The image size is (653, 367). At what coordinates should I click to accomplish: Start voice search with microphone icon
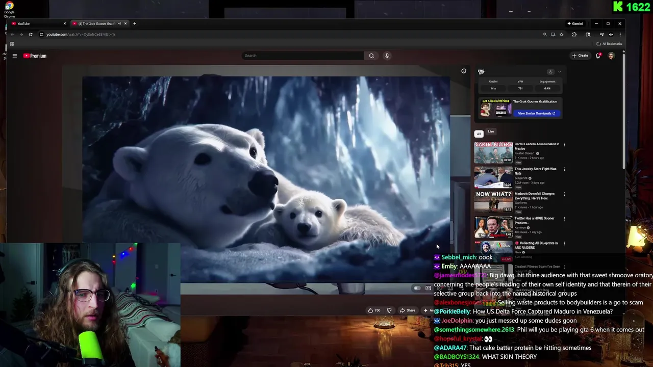point(387,56)
